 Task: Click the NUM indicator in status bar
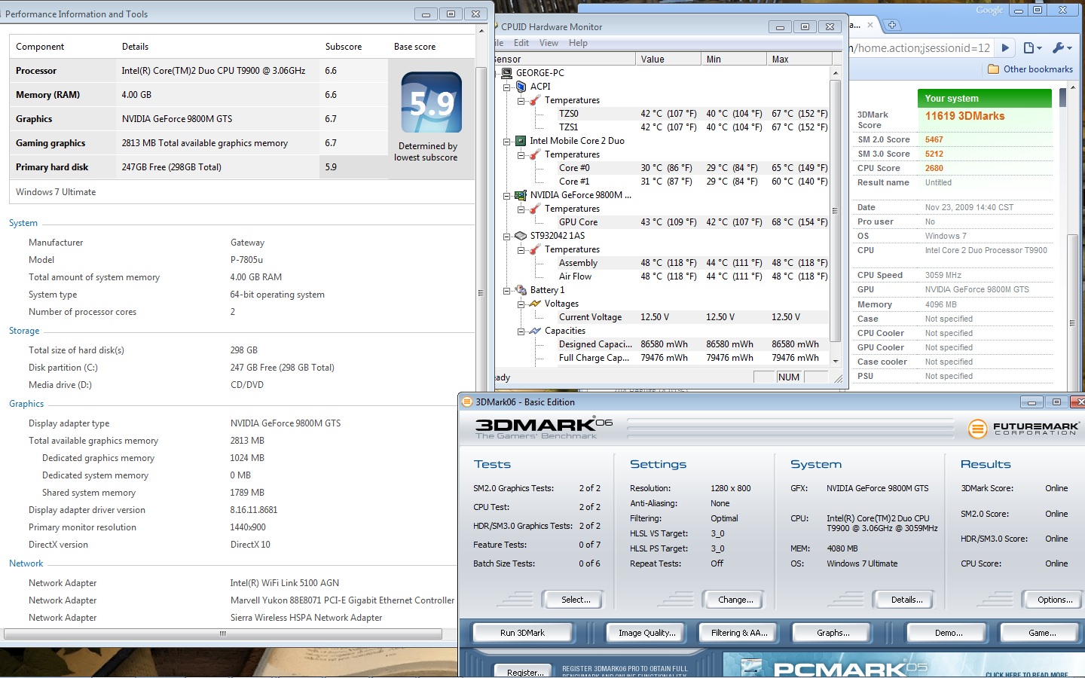(789, 377)
